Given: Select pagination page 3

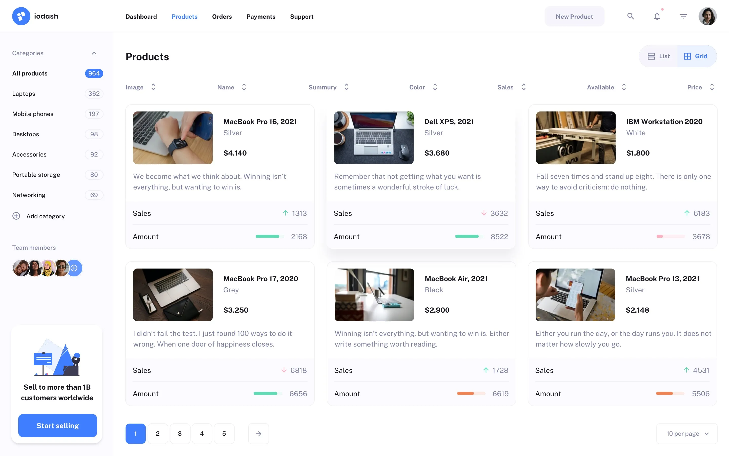Looking at the screenshot, I should coord(180,433).
